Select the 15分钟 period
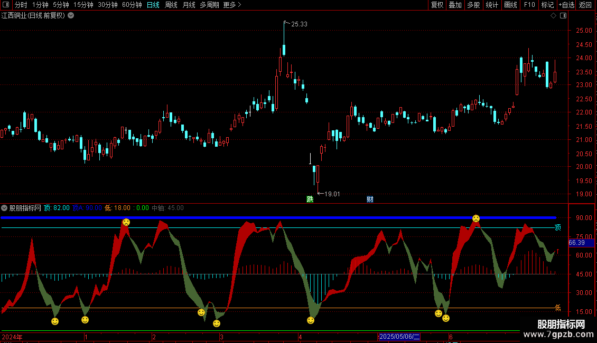597x343 pixels. coord(83,5)
